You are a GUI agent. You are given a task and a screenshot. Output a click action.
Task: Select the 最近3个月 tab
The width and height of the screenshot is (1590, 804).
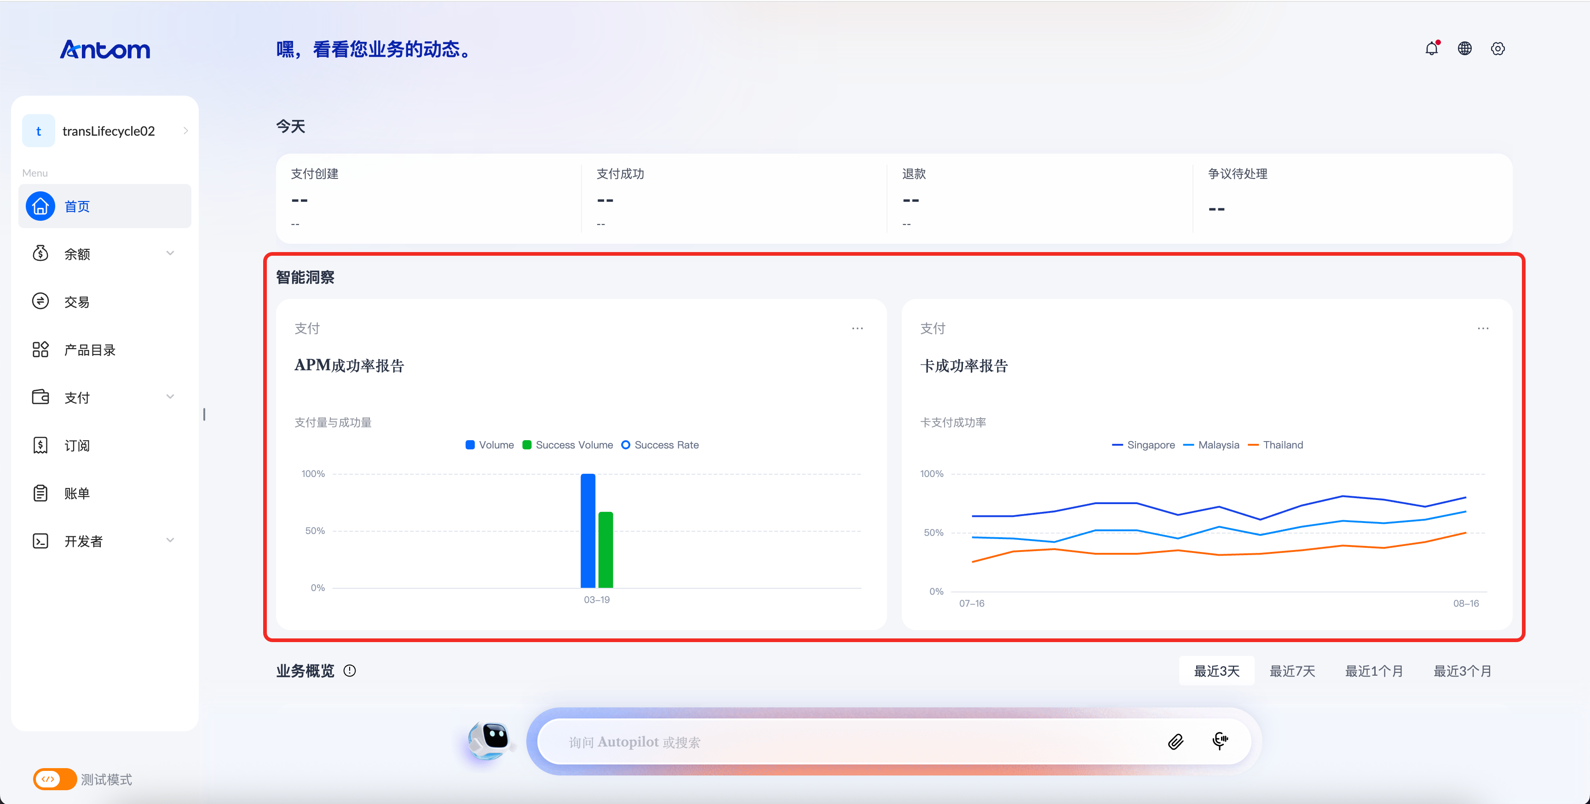click(x=1462, y=671)
